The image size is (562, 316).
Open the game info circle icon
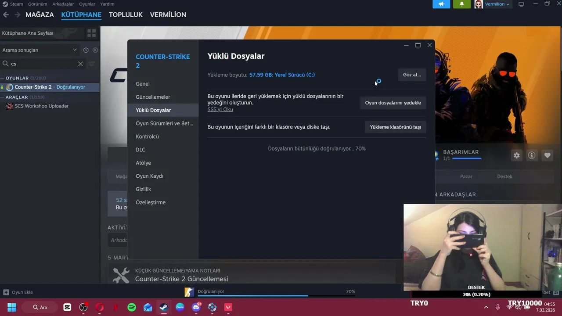(532, 155)
